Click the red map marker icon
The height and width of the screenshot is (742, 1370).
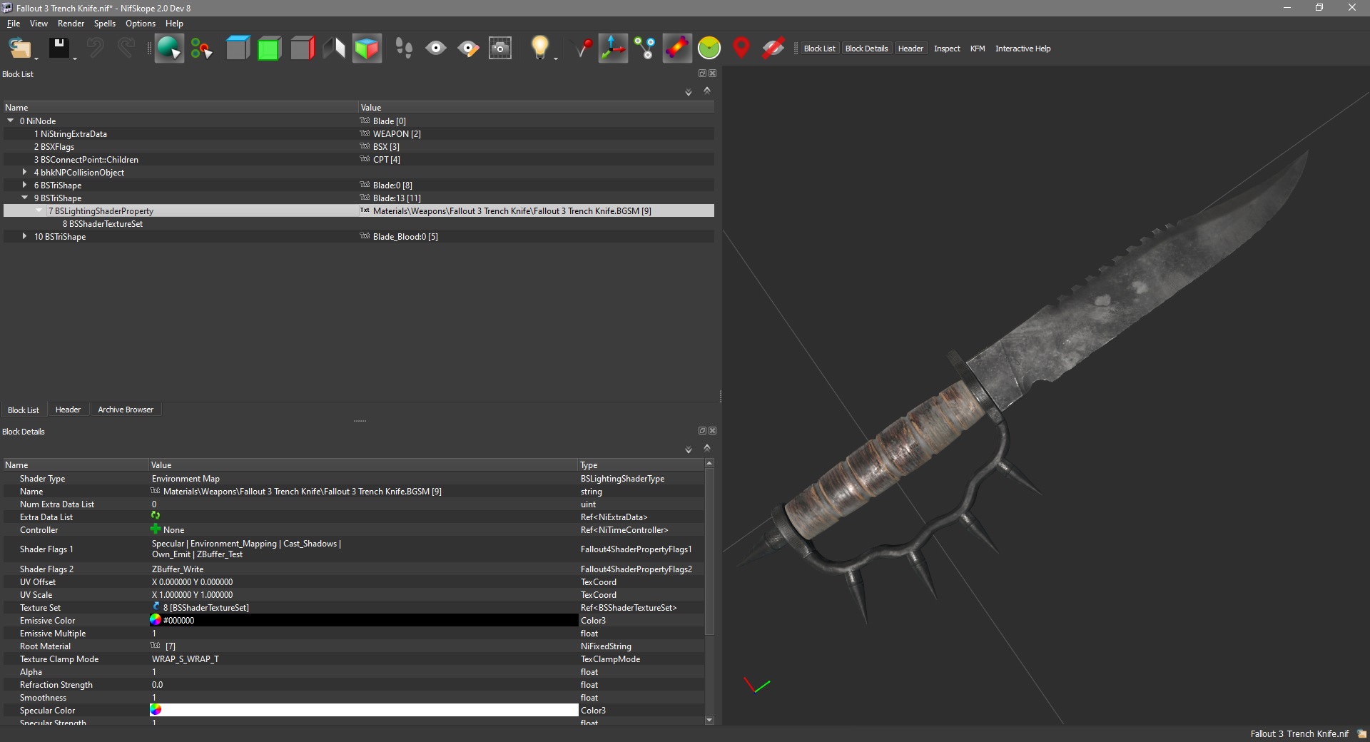[741, 49]
